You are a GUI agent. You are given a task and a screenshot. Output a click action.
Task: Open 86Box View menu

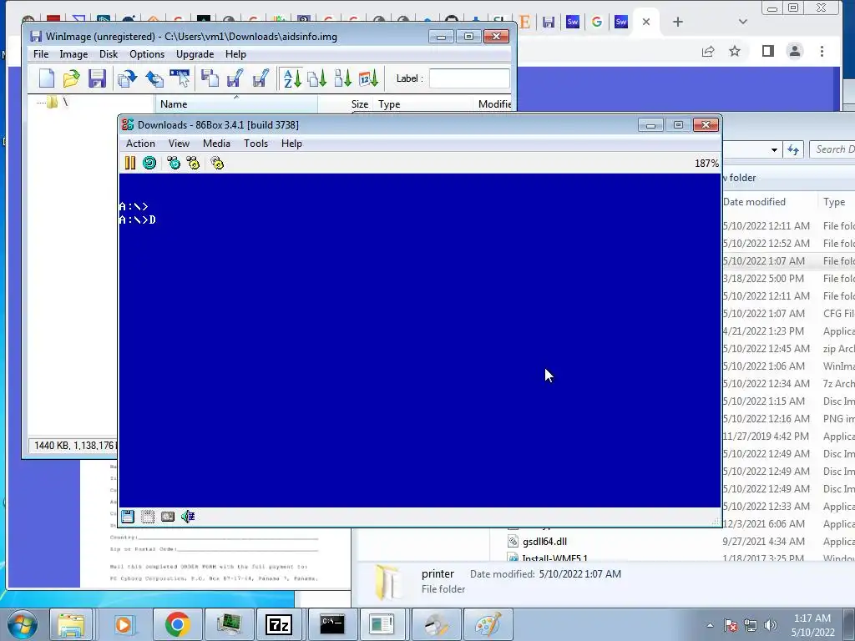tap(179, 144)
